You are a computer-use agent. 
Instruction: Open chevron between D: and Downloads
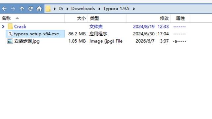[67, 9]
